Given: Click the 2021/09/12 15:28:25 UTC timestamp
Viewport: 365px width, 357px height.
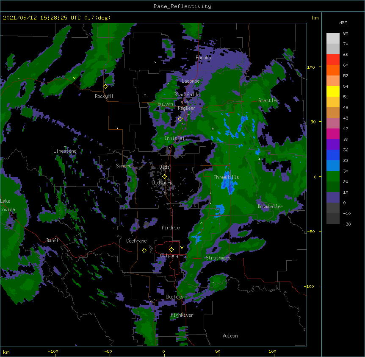Looking at the screenshot, I should click(42, 18).
